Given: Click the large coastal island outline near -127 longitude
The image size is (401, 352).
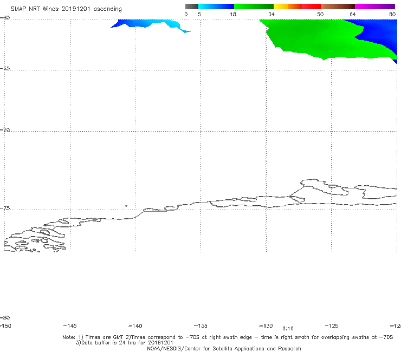Looking at the screenshot, I should (324, 187).
